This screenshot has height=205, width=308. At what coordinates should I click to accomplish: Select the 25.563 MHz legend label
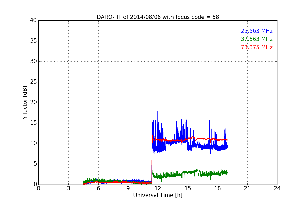click(x=257, y=31)
